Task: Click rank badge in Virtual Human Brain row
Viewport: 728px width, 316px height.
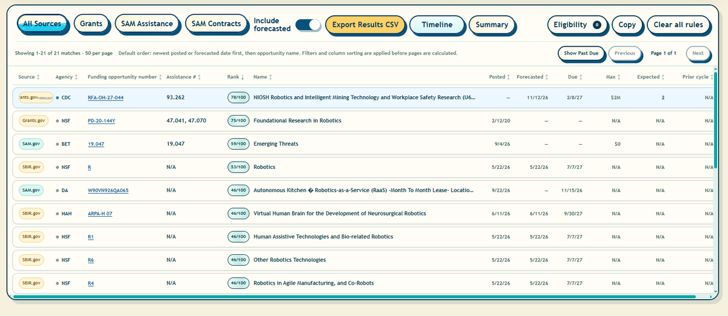Action: [x=238, y=214]
